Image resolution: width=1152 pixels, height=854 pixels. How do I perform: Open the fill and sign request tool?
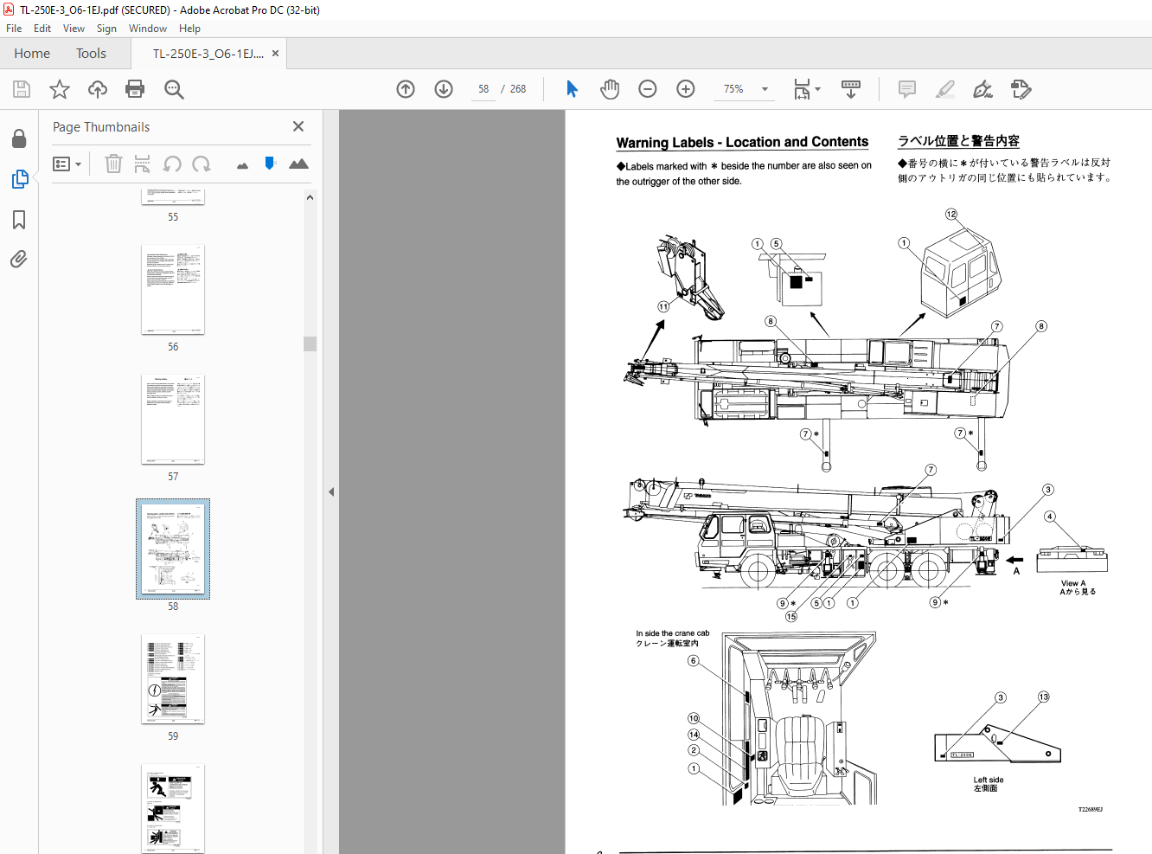[x=1021, y=89]
